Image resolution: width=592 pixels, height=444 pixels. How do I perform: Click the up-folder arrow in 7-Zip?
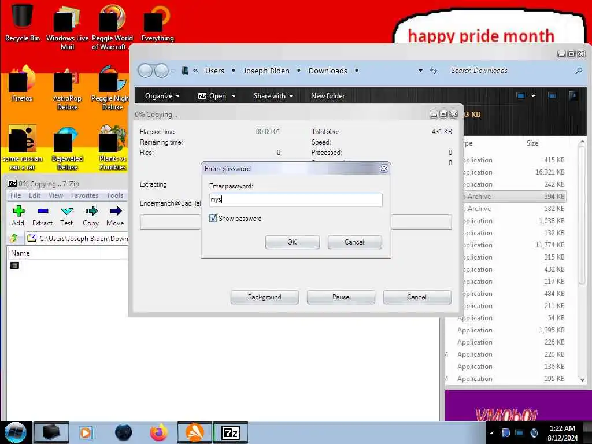[x=14, y=238]
